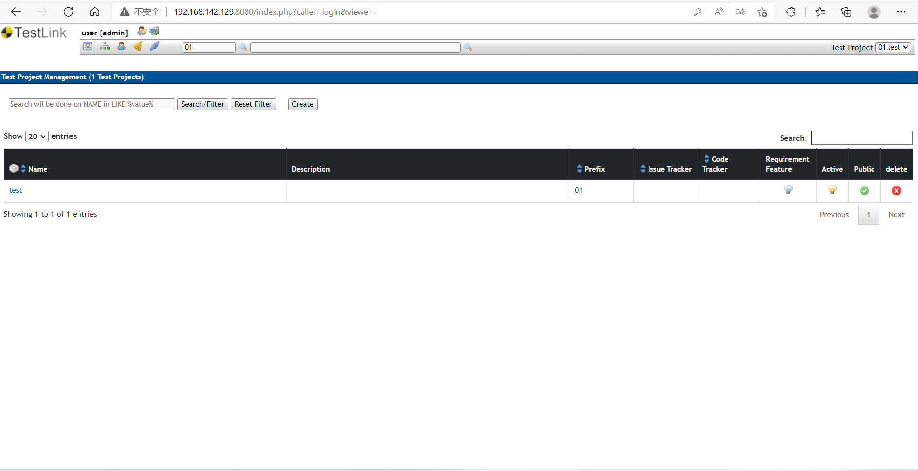Open the test project link
The width and height of the screenshot is (918, 471).
(15, 190)
